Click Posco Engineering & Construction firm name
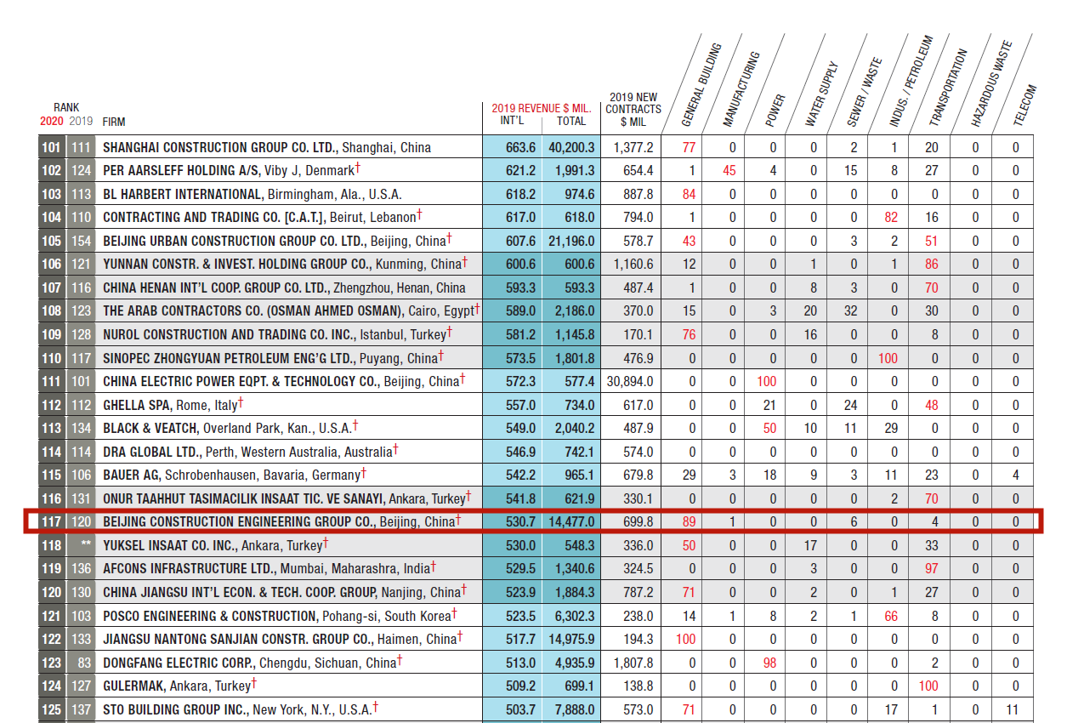This screenshot has height=723, width=1067. pyautogui.click(x=209, y=616)
